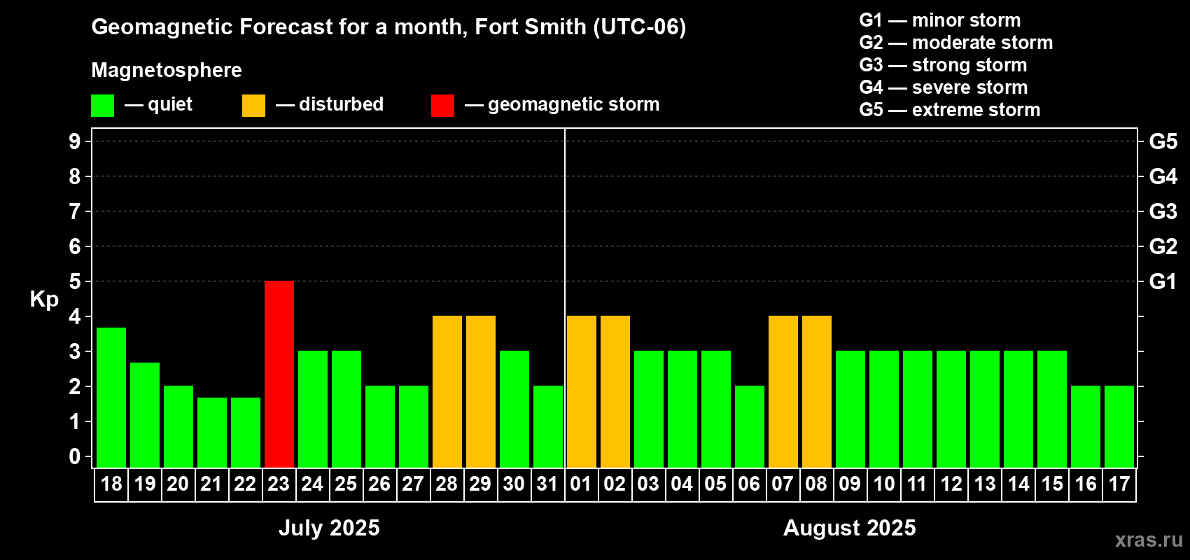Viewport: 1190px width, 560px height.
Task: Click the Kp axis value 5
Action: (75, 281)
